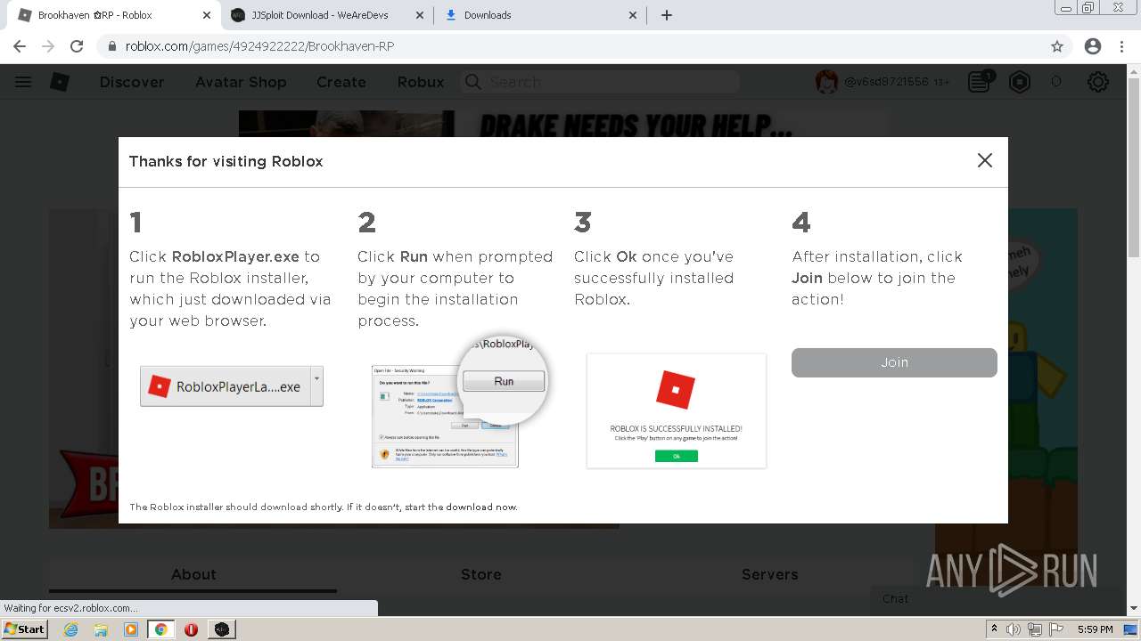The height and width of the screenshot is (641, 1141).
Task: Open the Robux menu item
Action: click(x=421, y=82)
